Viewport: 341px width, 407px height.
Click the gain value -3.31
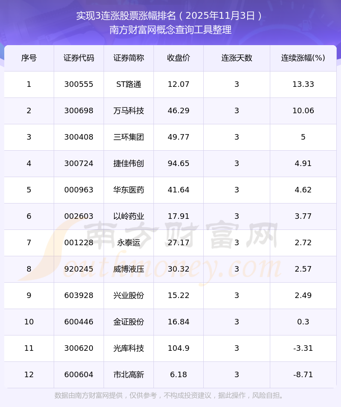[303, 348]
